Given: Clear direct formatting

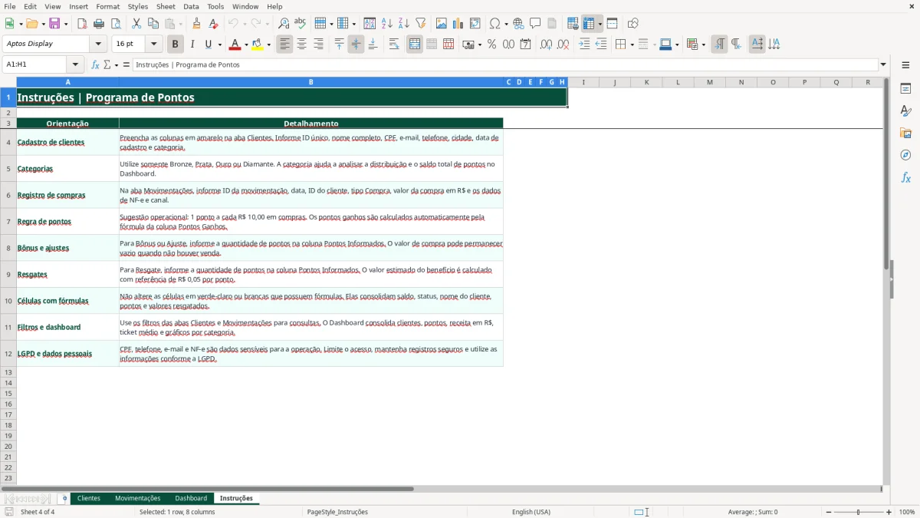Looking at the screenshot, I should tap(214, 24).
